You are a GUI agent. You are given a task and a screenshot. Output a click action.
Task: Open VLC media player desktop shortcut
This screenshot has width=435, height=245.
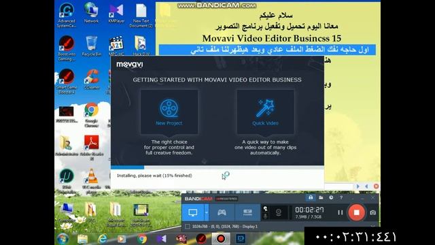point(92,181)
